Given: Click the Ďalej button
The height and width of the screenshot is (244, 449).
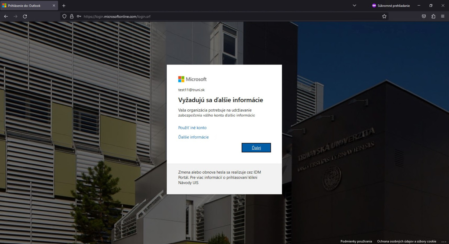Looking at the screenshot, I should coord(256,148).
